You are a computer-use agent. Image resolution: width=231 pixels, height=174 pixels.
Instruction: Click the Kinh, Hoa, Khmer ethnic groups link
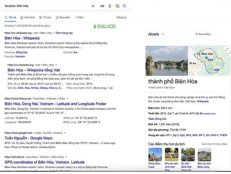(x=41, y=88)
